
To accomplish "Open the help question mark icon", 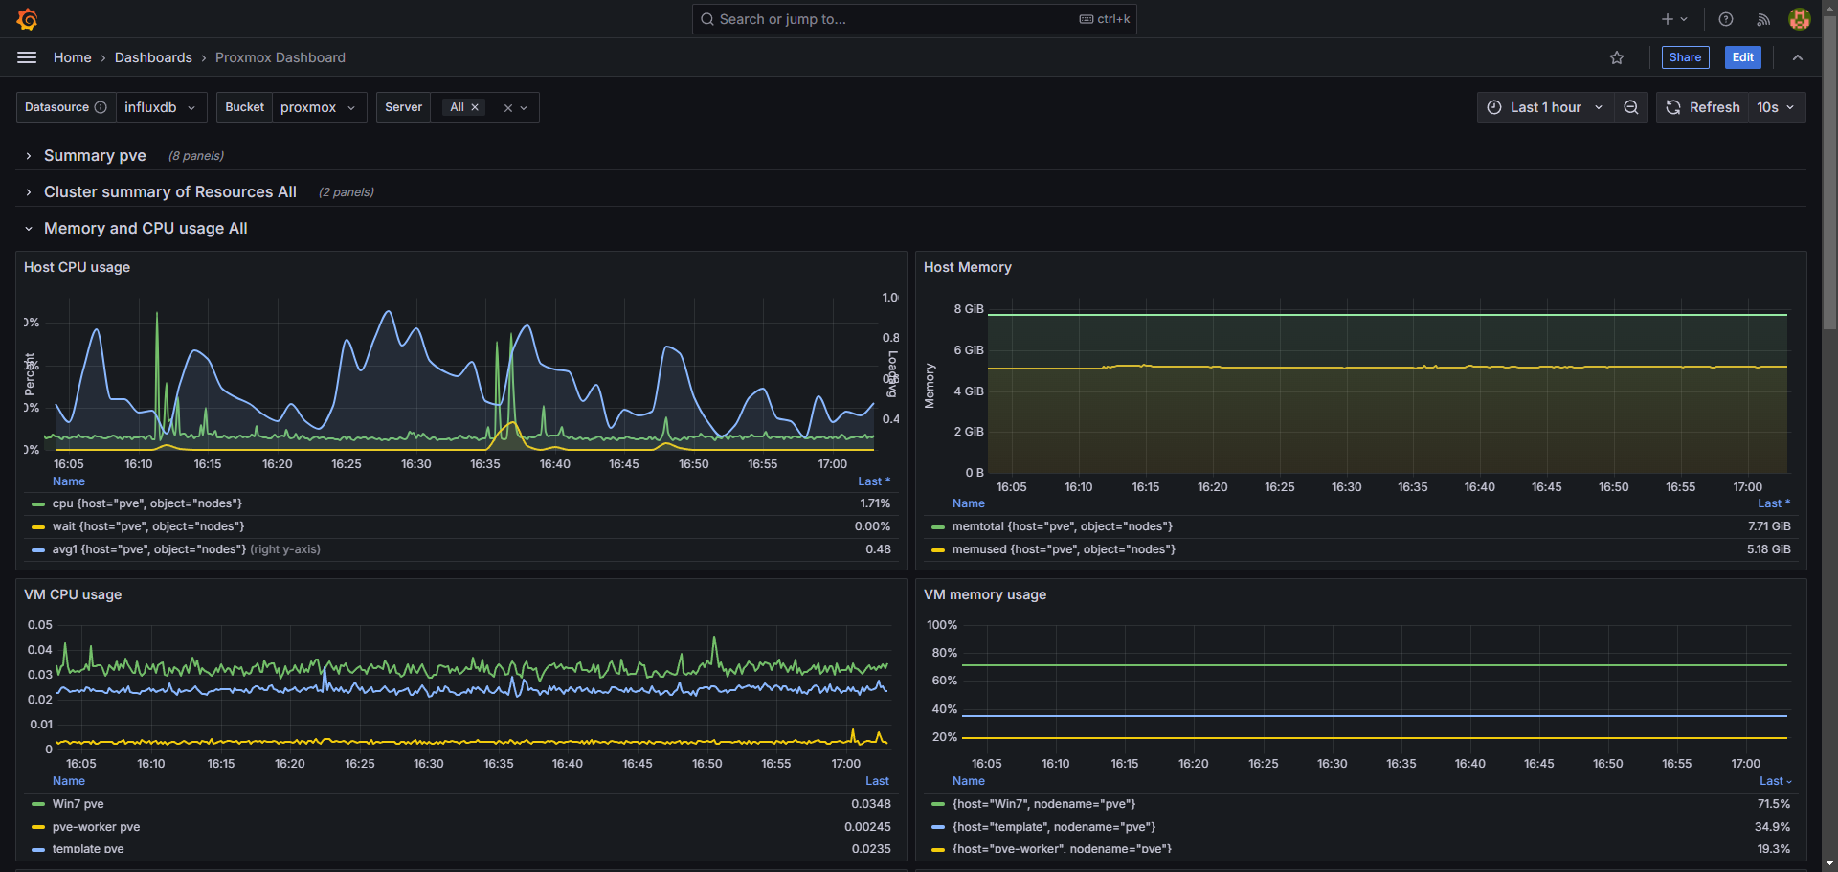I will [1726, 19].
